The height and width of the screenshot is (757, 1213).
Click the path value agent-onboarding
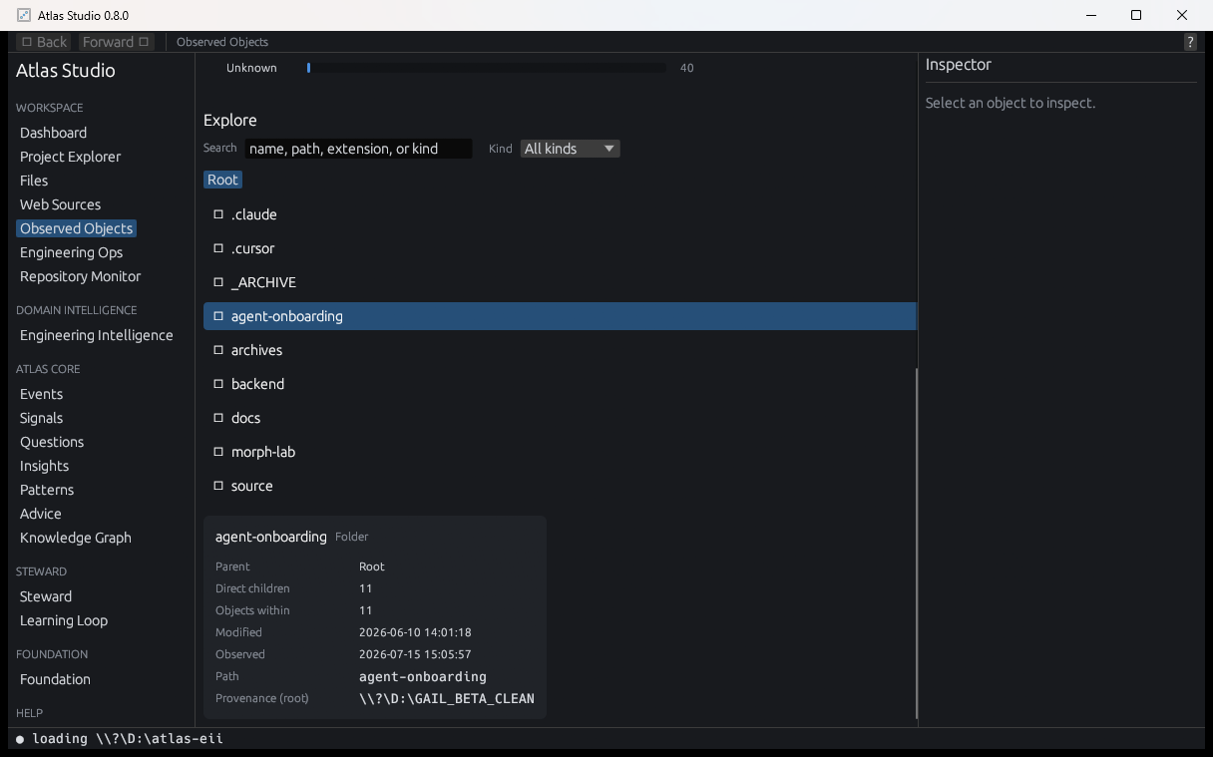423,676
